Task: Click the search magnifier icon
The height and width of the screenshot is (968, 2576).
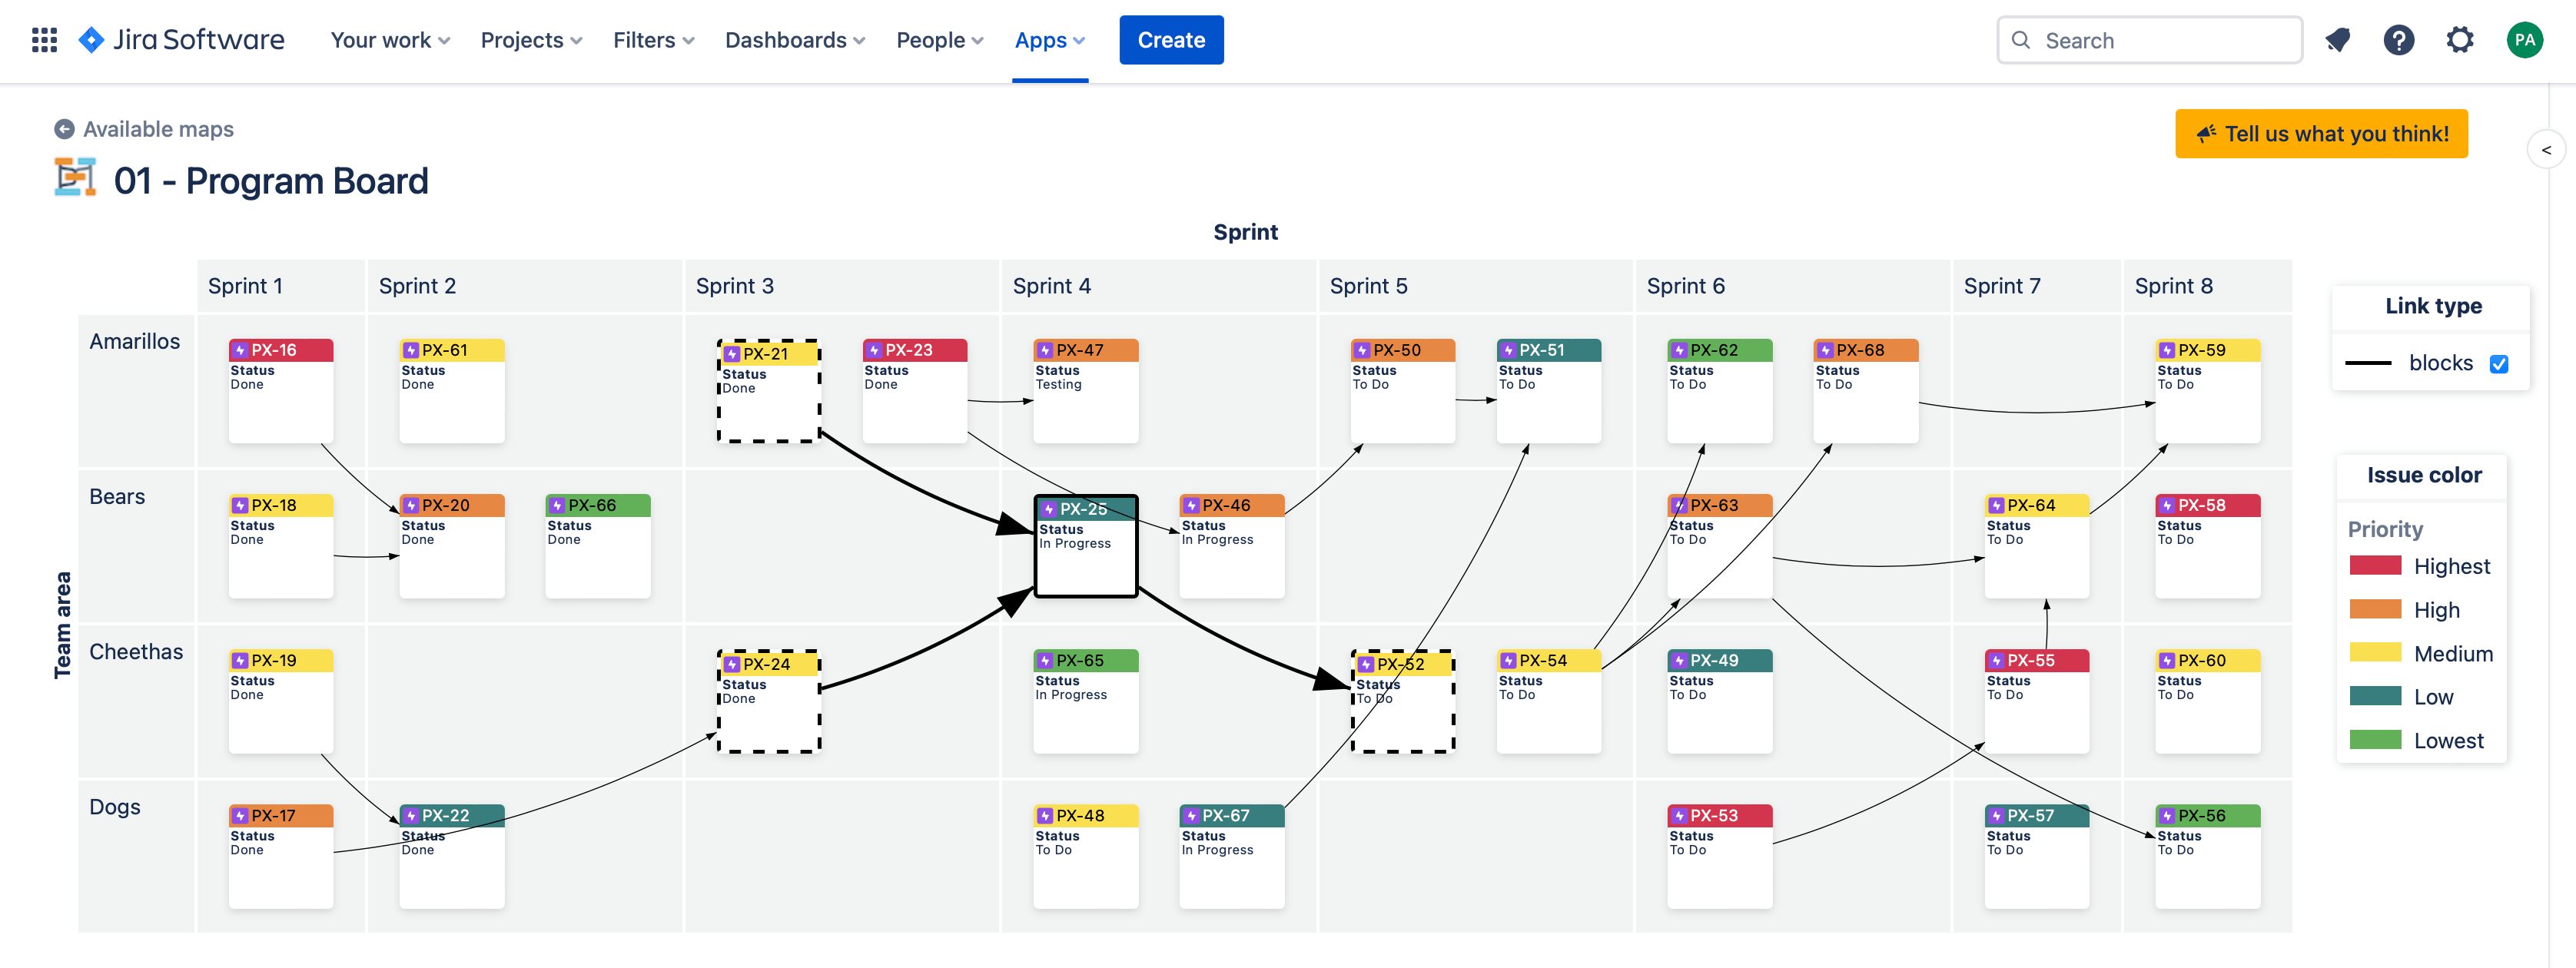Action: [x=2021, y=40]
